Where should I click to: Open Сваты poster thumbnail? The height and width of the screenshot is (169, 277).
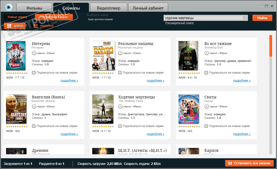[189, 109]
